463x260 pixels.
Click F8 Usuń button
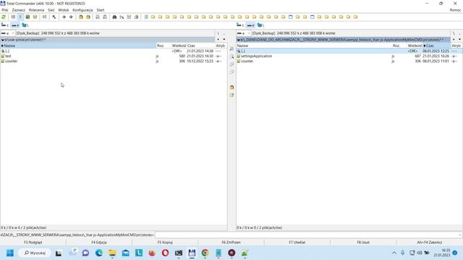(363, 243)
